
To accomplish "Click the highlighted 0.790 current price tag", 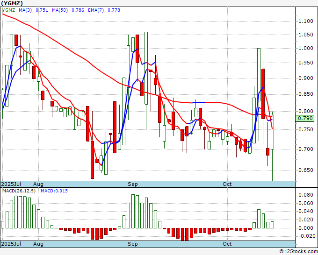I will pos(304,118).
